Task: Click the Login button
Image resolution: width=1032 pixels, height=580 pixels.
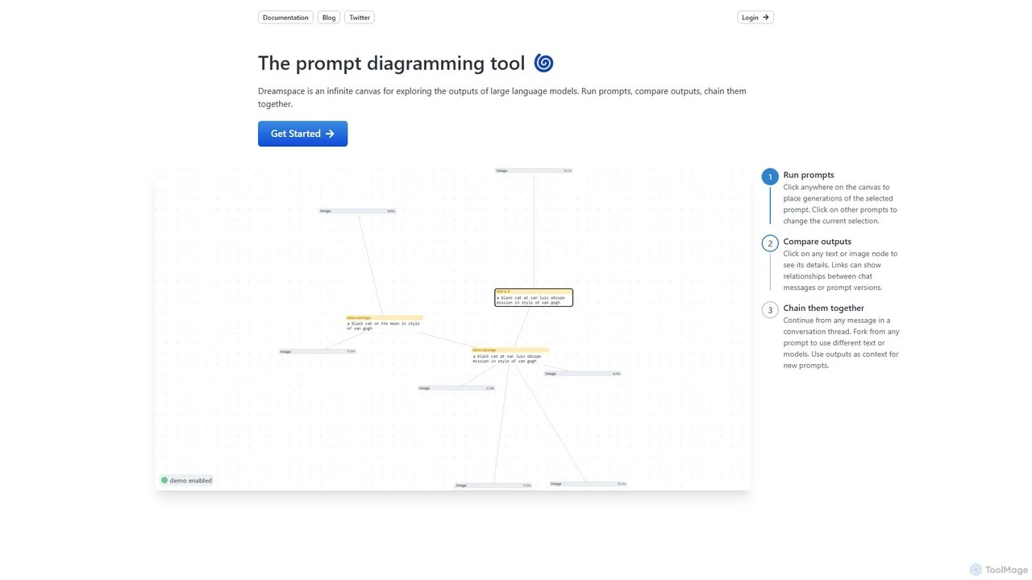Action: (x=755, y=17)
